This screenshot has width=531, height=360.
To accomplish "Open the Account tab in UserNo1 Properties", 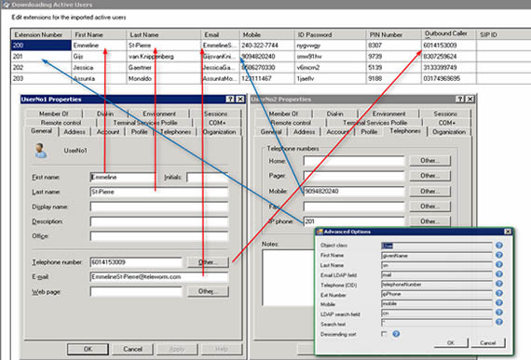I will (108, 132).
